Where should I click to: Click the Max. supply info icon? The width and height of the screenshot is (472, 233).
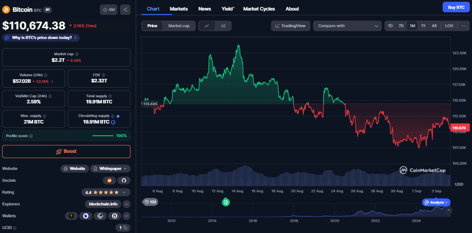[x=44, y=116]
